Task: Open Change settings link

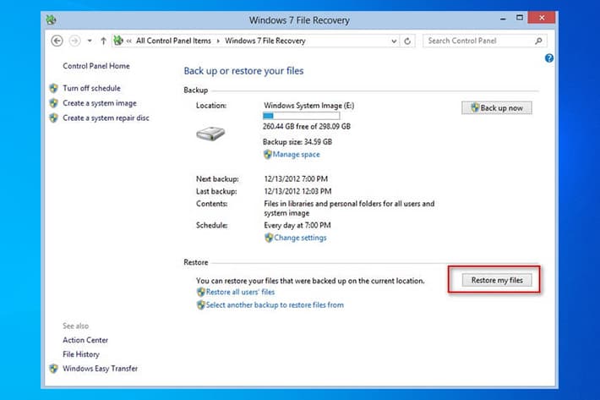Action: coord(300,238)
